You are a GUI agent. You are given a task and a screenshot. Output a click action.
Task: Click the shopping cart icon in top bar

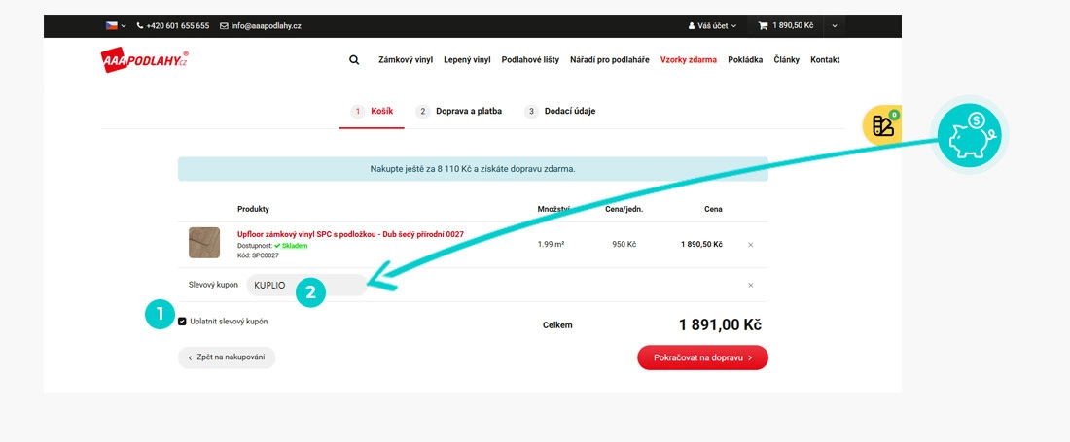(x=763, y=26)
